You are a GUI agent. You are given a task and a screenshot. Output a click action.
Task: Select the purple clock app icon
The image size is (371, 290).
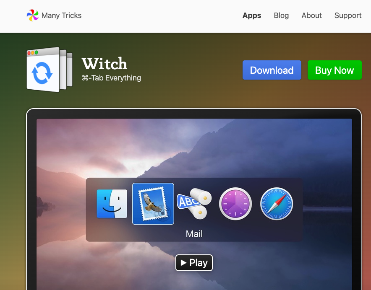click(x=235, y=204)
